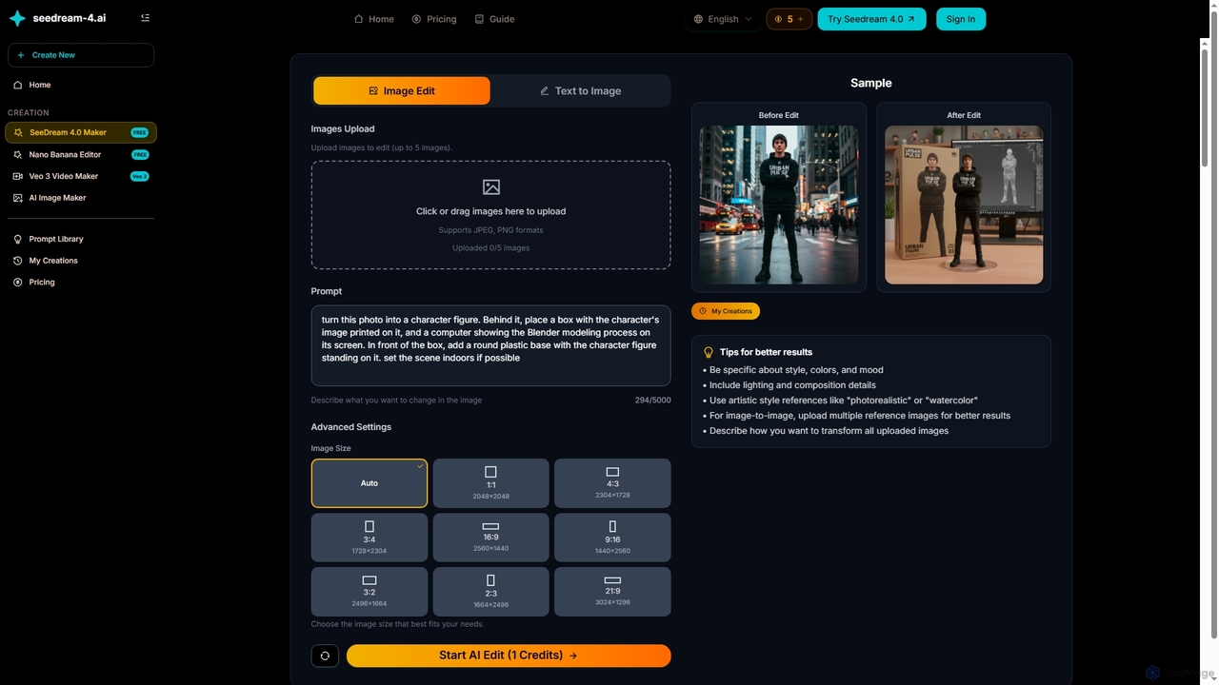The width and height of the screenshot is (1219, 685).
Task: Open the After Edit sample image
Action: [964, 205]
